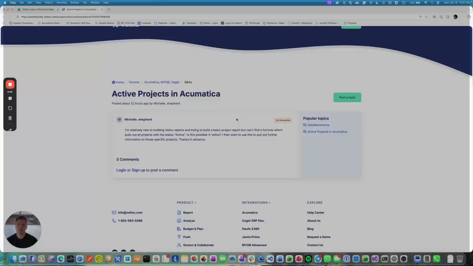Open the Blog link
This screenshot has width=473, height=266.
[310, 229]
